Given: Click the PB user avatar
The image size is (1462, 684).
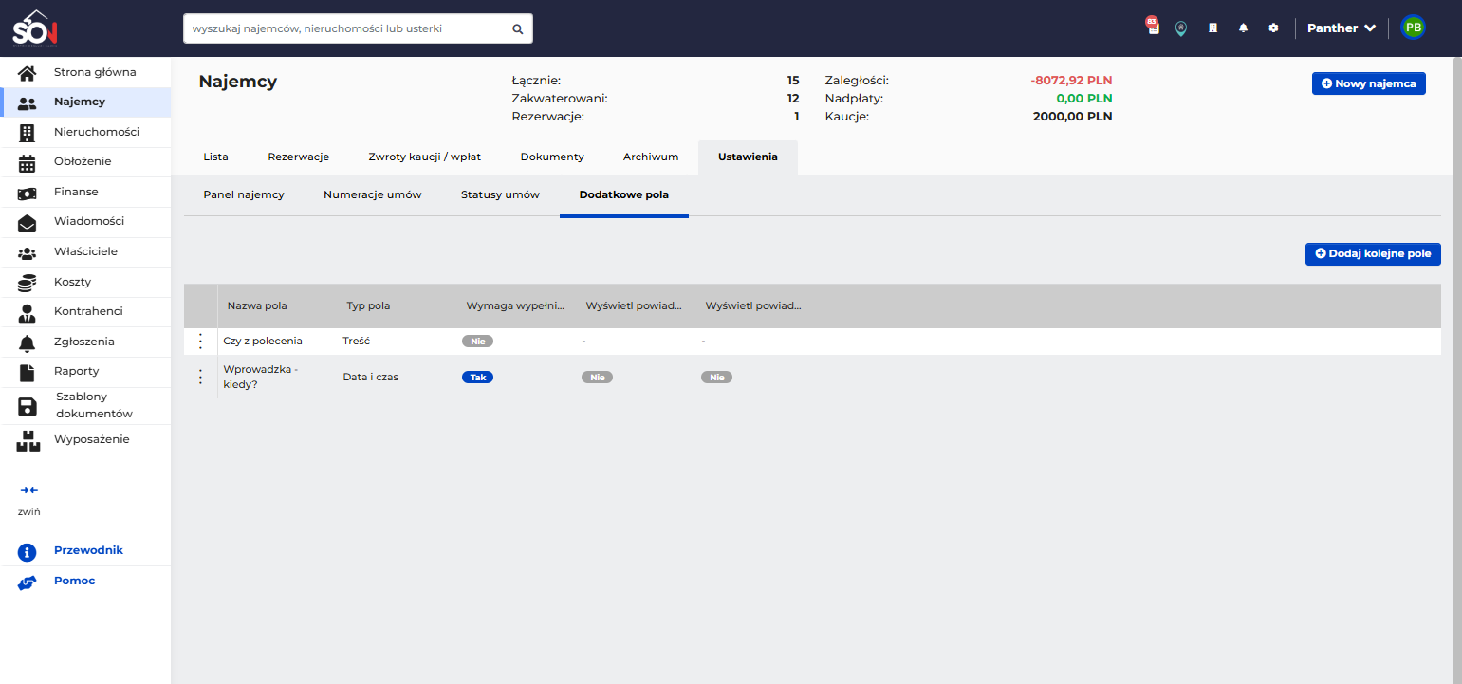Looking at the screenshot, I should 1413,28.
